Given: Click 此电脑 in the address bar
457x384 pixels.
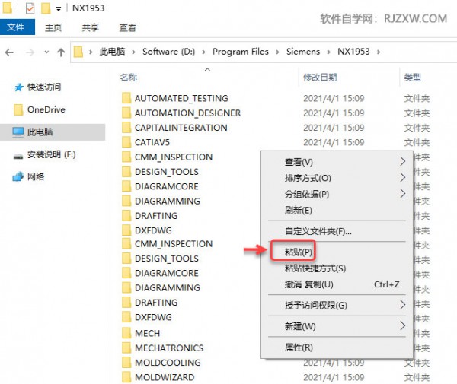Looking at the screenshot, I should tap(112, 52).
